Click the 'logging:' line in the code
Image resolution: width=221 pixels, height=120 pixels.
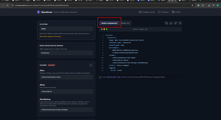click(x=112, y=68)
